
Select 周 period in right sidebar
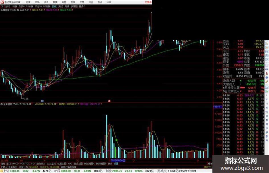267,120
